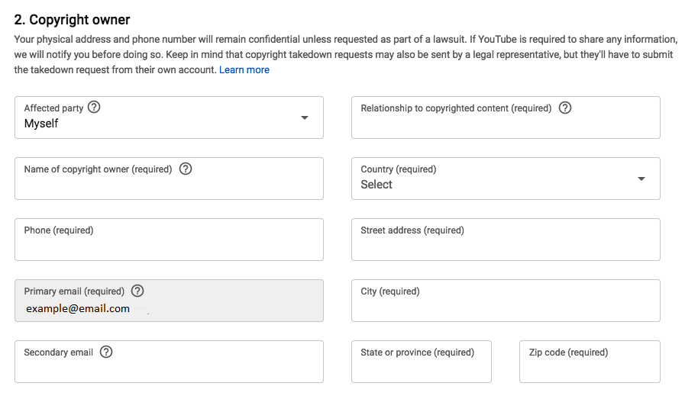Open the Learn more link
This screenshot has width=698, height=396.
tap(244, 70)
